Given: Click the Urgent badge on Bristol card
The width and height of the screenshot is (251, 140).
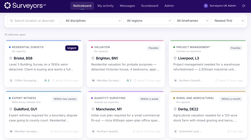Looking at the screenshot, I should [72, 48].
